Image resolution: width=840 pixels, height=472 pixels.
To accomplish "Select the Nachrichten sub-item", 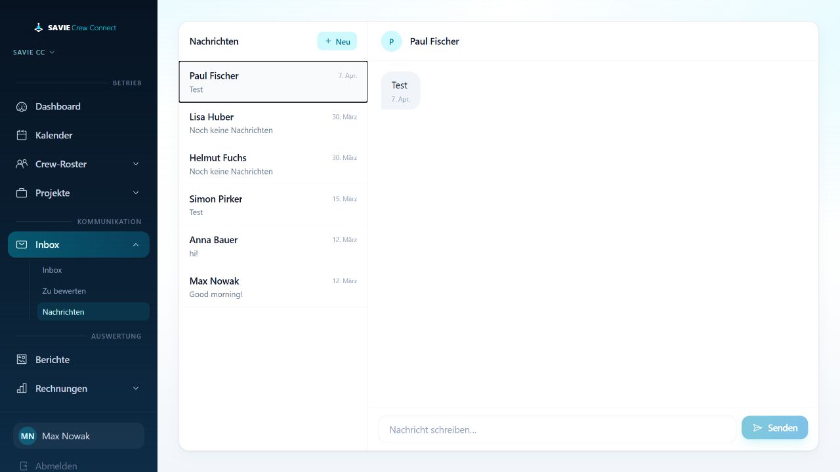I will pos(93,312).
